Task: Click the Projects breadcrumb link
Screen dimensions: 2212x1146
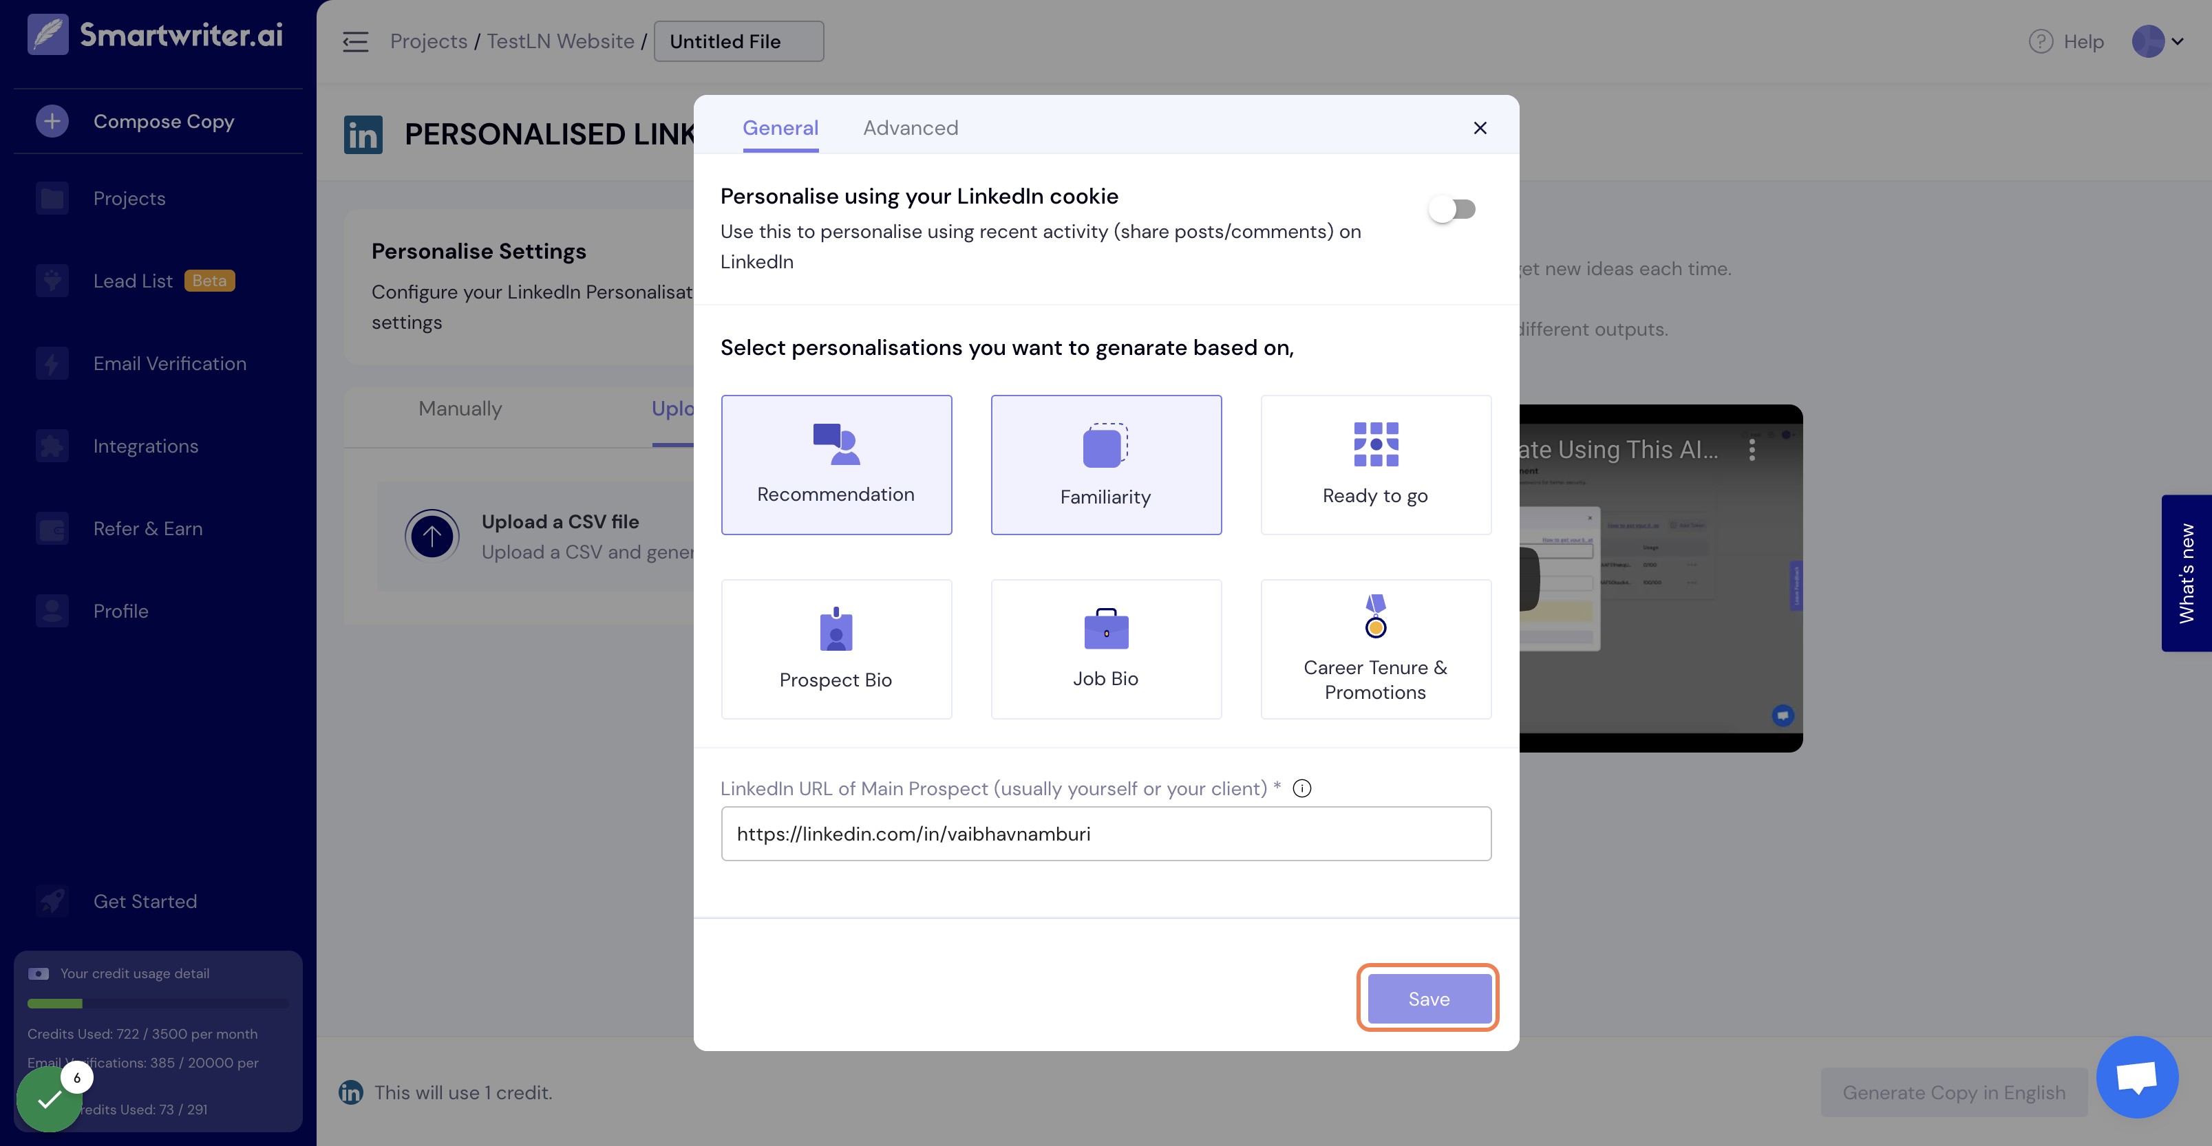Action: point(429,41)
